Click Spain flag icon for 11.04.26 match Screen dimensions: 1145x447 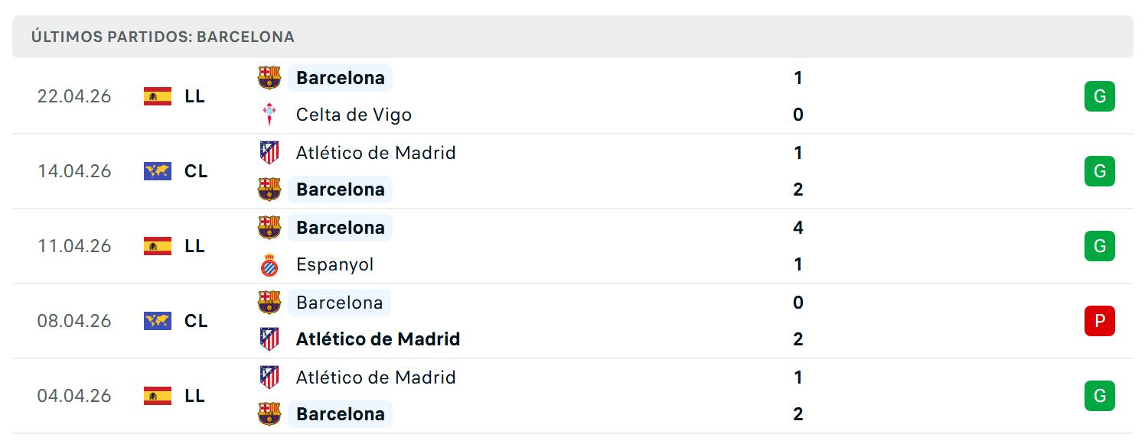pyautogui.click(x=158, y=246)
